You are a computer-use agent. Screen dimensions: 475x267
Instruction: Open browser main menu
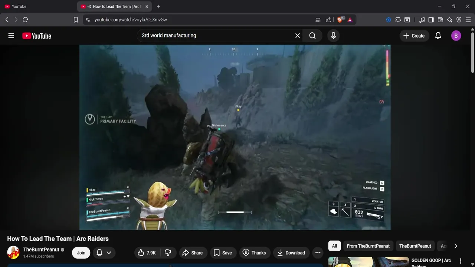[x=468, y=20]
